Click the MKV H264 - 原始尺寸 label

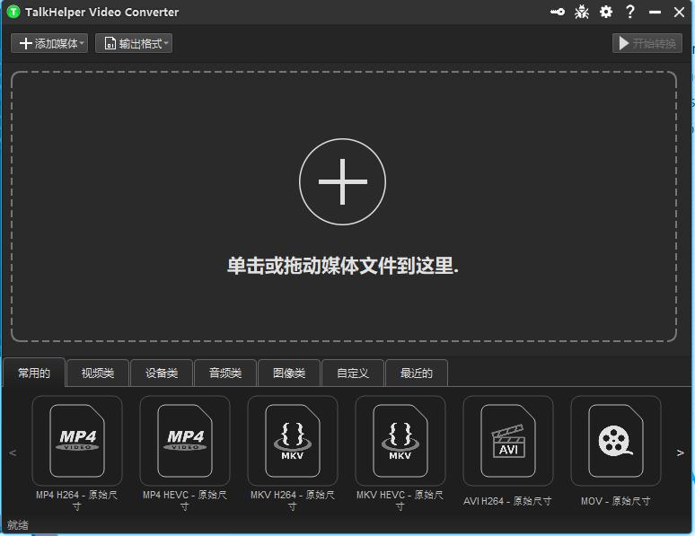click(293, 500)
